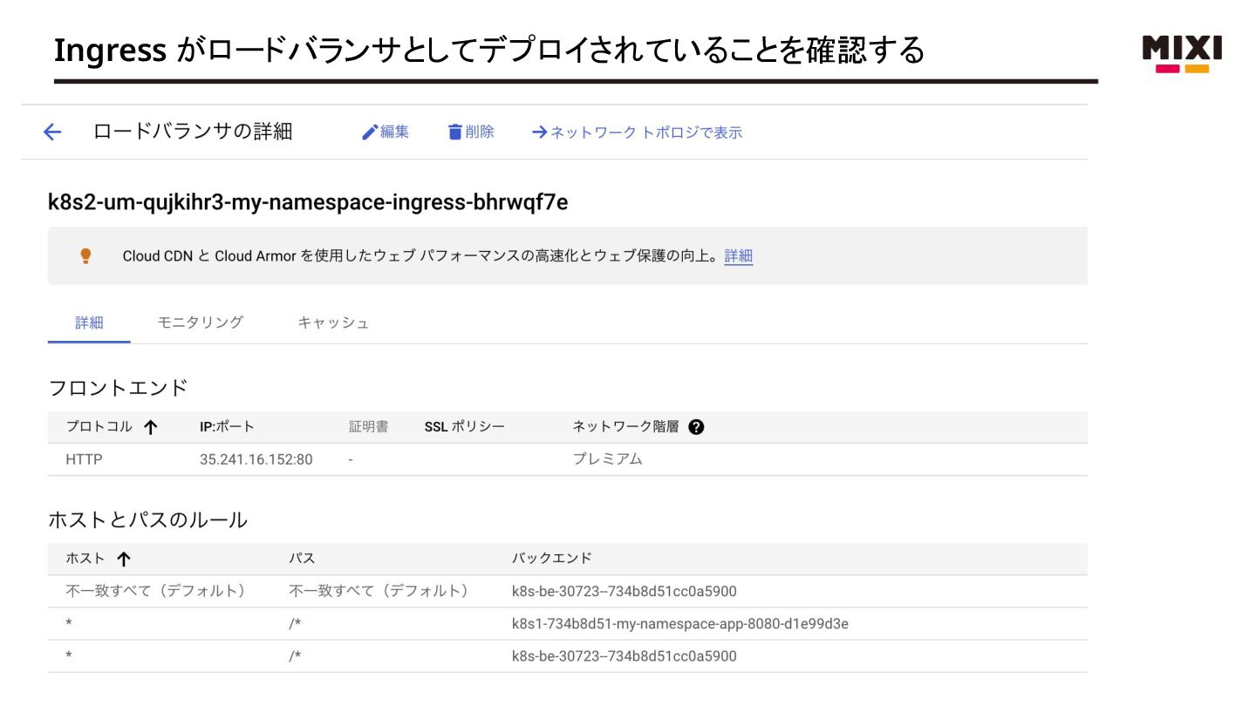The height and width of the screenshot is (706, 1256).
Task: Click 不一致すべて(デフォルト) in the パス column
Action: pyautogui.click(x=379, y=591)
